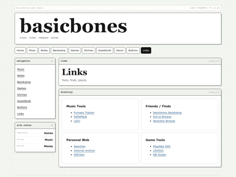
Task: Click the LAST UPDATED date text
Action: (x=205, y=8)
